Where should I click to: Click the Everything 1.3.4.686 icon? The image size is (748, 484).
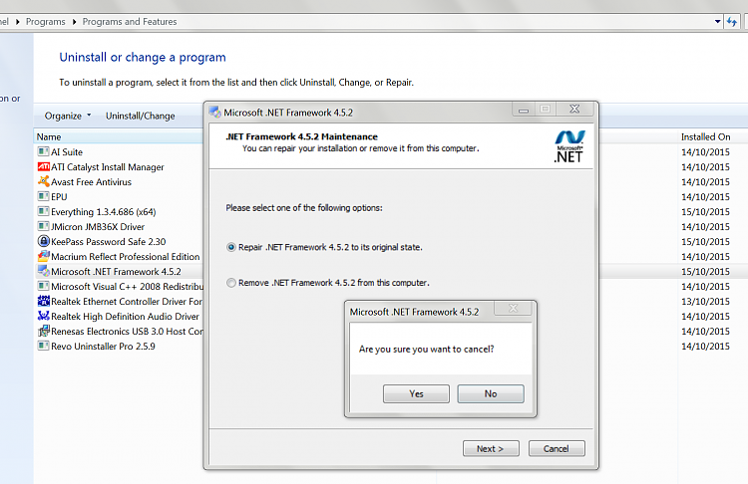(x=44, y=211)
